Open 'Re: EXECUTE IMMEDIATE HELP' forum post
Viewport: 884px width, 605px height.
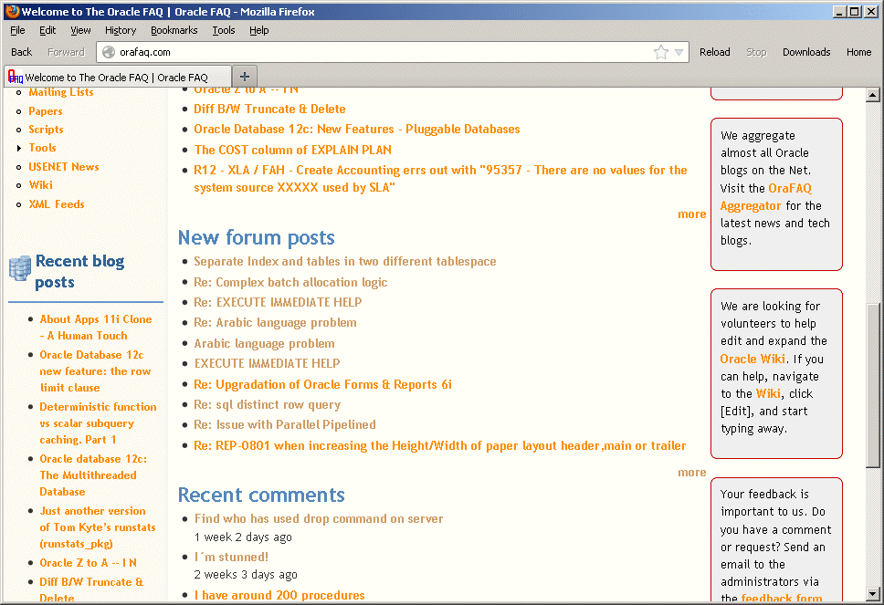click(278, 303)
